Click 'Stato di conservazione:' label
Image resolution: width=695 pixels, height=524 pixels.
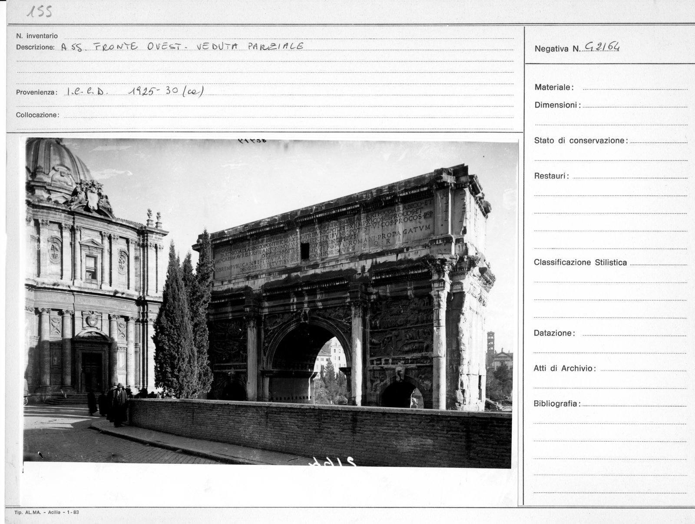(581, 141)
